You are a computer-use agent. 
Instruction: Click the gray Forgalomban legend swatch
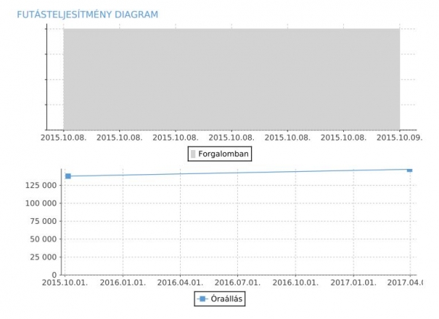(x=194, y=154)
